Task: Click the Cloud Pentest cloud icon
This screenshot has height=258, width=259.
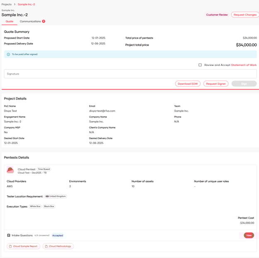Action: coord(10,170)
